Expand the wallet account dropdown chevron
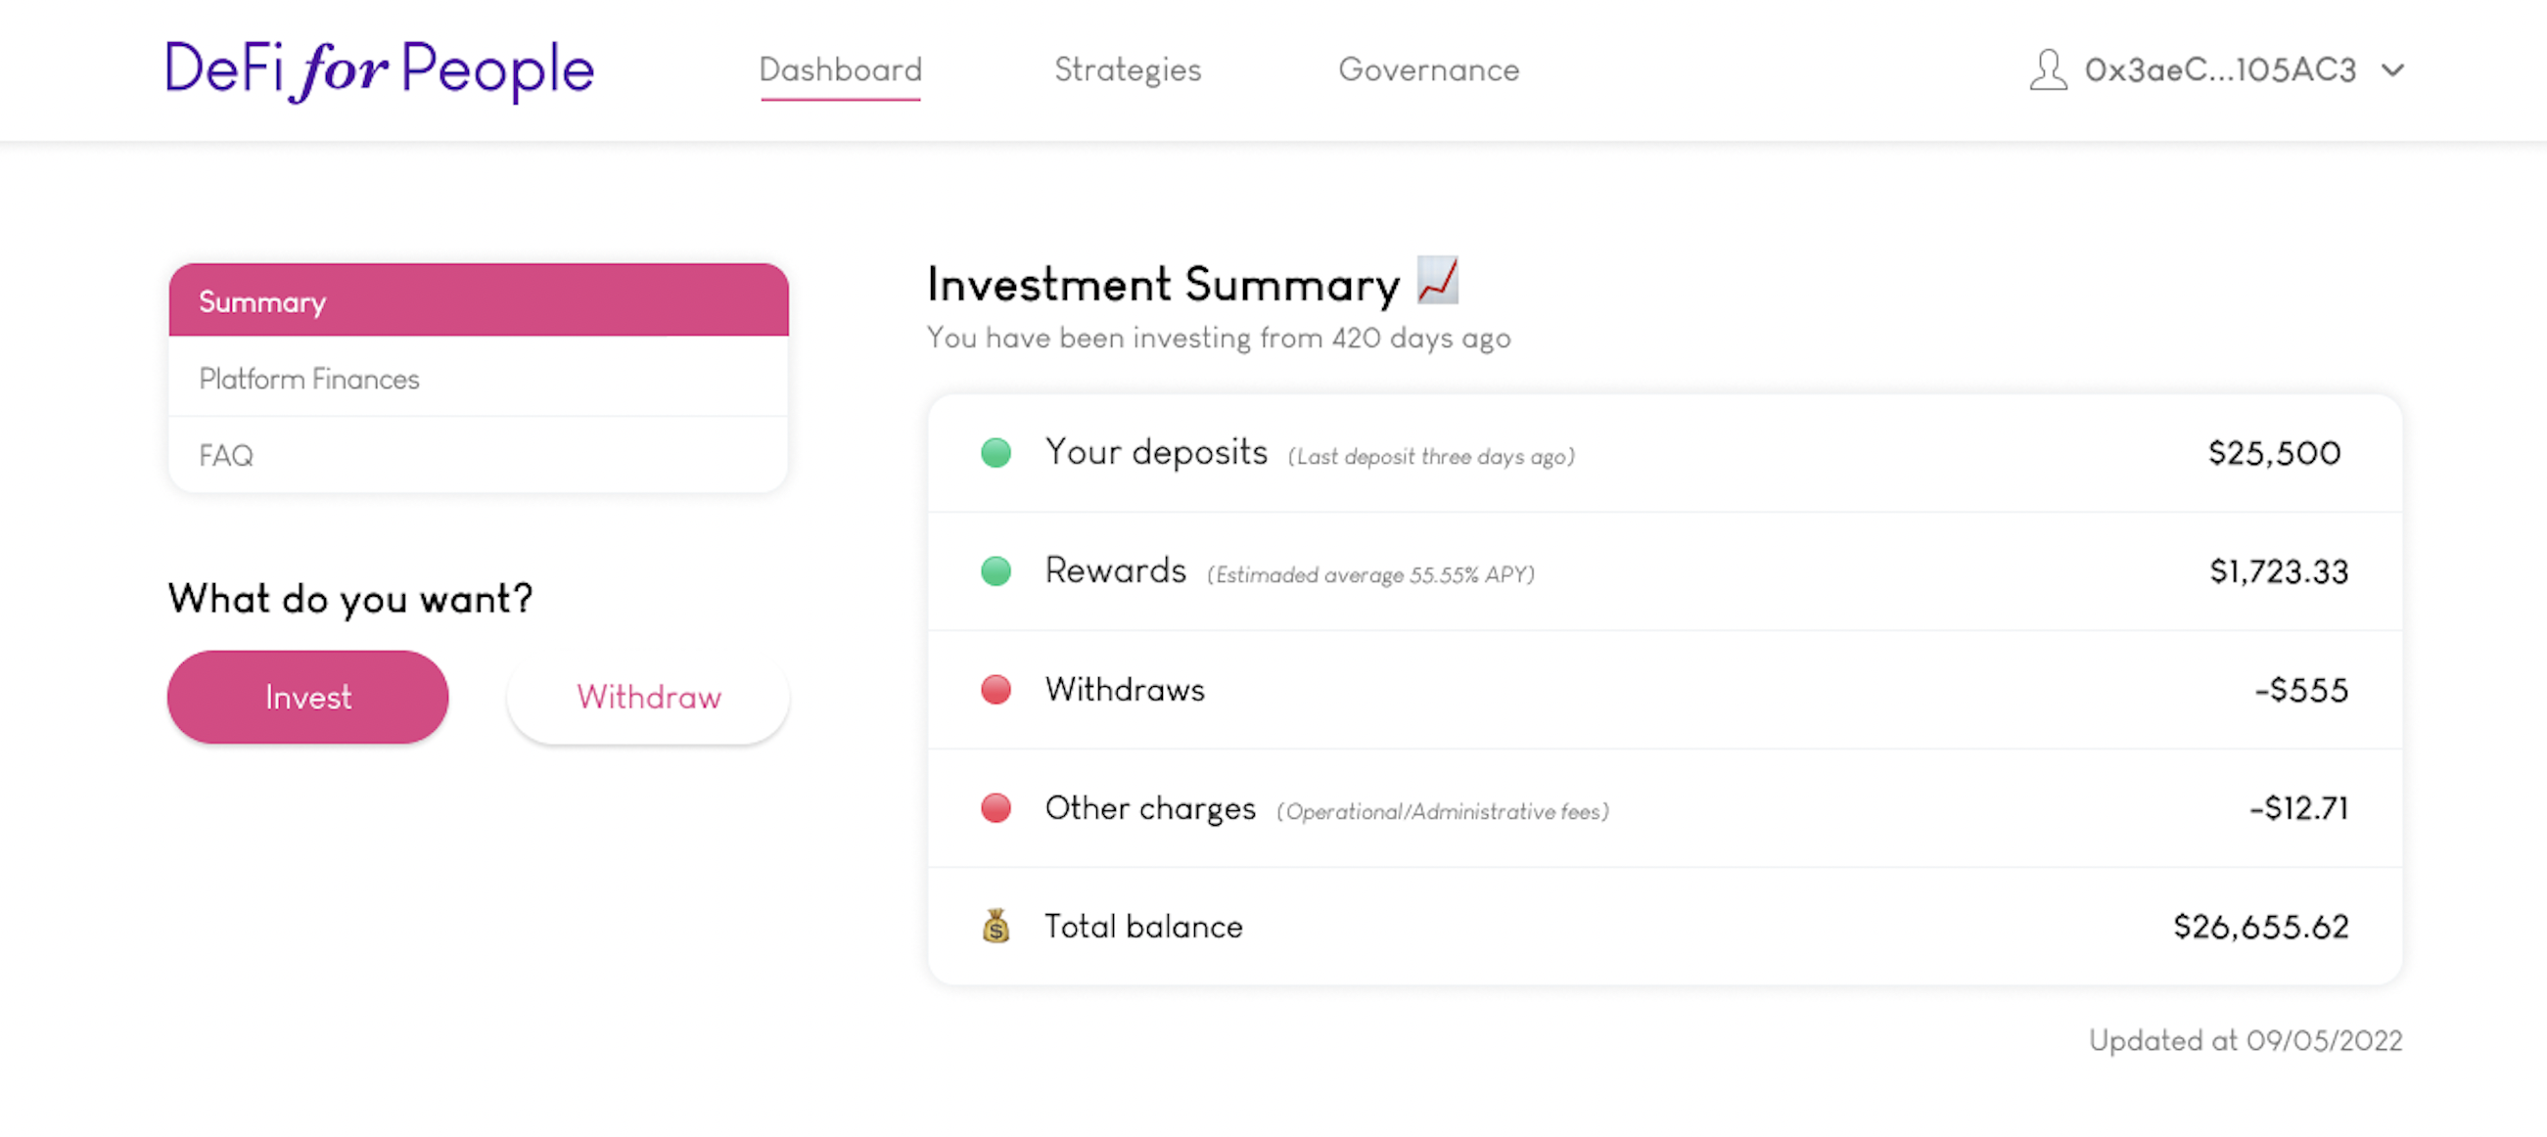The image size is (2547, 1137). pos(2391,70)
